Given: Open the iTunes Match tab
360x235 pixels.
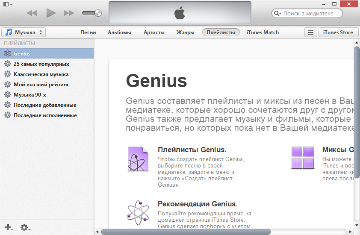Looking at the screenshot, I should pos(263,32).
